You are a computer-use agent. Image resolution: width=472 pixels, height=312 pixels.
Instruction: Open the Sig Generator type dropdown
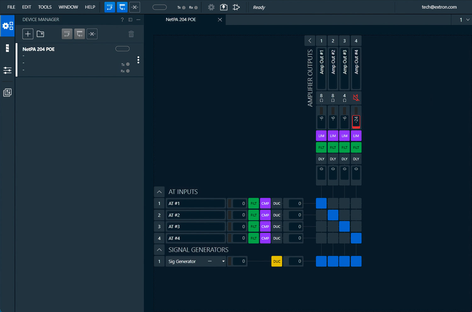click(223, 261)
